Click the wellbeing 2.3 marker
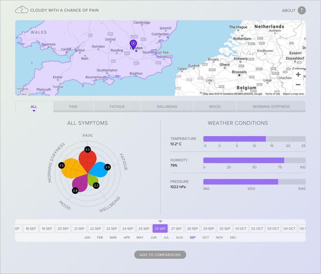The height and width of the screenshot is (274, 321). pos(96,186)
